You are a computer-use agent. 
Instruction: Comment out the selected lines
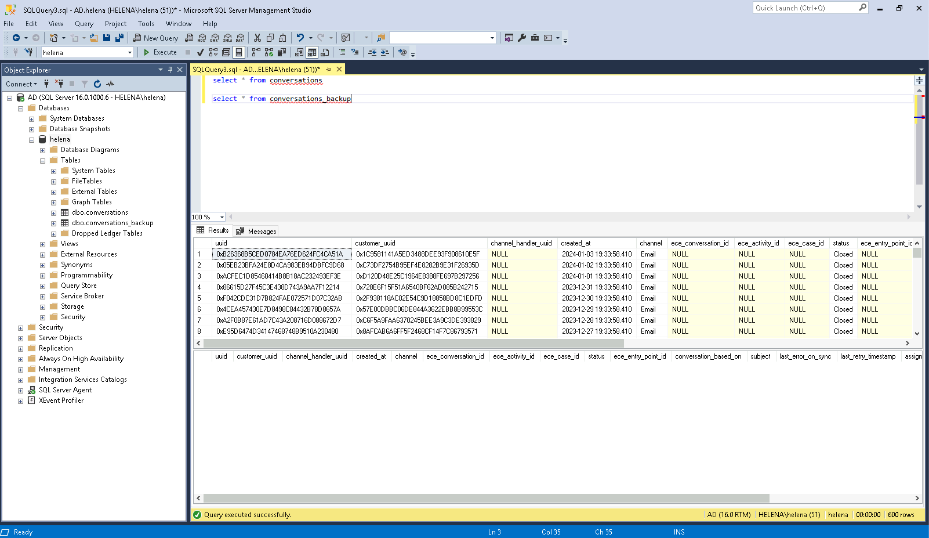click(x=342, y=52)
